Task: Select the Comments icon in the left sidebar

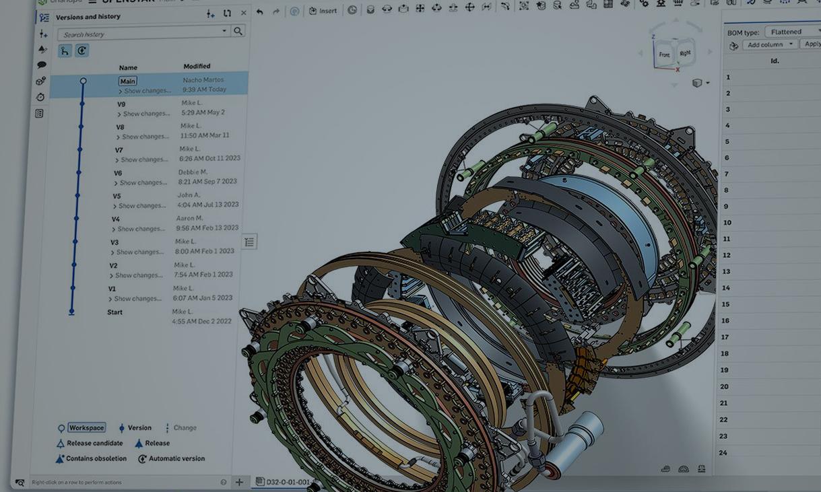Action: point(41,64)
